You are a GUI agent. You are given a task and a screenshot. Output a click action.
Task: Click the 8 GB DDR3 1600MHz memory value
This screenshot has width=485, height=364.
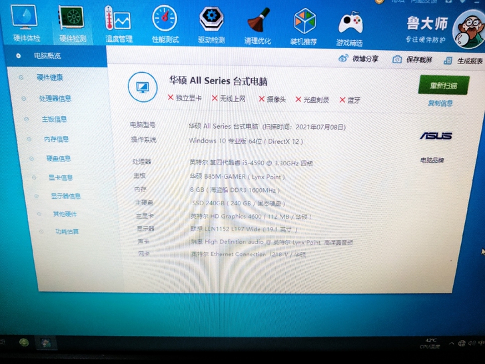[235, 190]
